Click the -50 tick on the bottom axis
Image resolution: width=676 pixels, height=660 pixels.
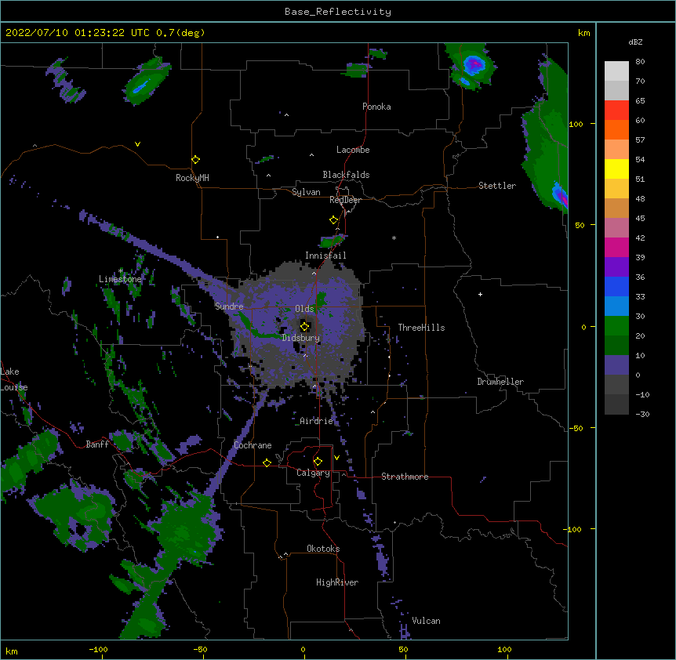tap(200, 649)
